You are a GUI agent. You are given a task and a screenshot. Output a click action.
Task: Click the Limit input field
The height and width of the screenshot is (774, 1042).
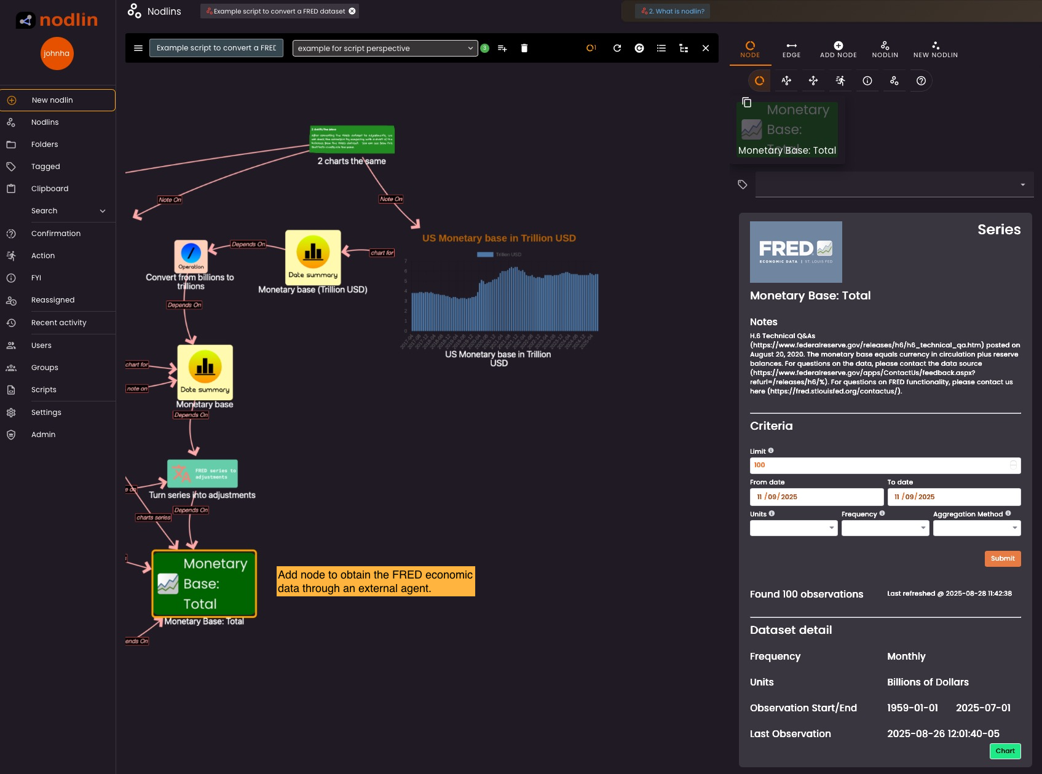(x=879, y=465)
